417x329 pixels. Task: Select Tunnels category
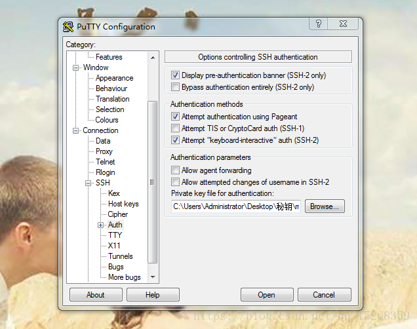[x=120, y=256]
